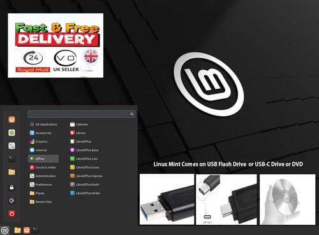Open the Administration category

pos(43,176)
